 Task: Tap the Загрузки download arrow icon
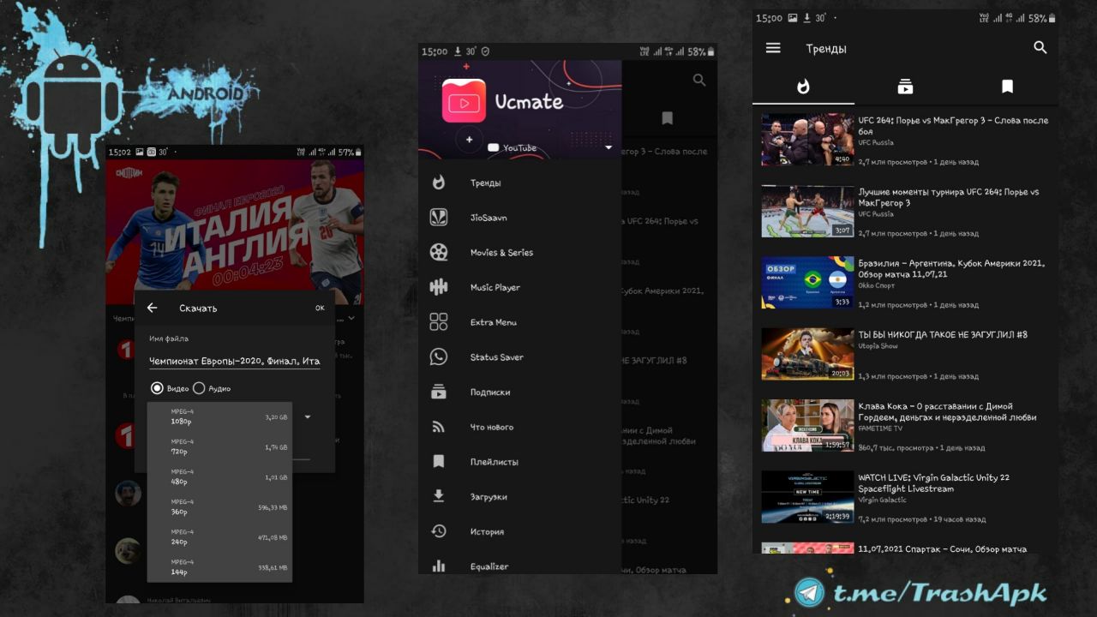pos(439,496)
